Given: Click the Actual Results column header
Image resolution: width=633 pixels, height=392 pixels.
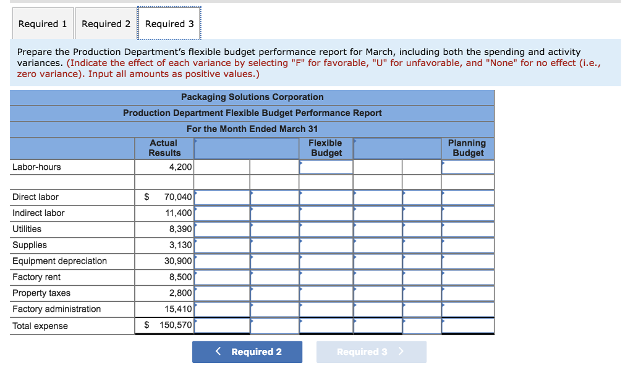Looking at the screenshot, I should [164, 148].
